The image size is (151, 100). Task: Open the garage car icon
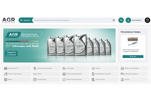tap(121, 20)
